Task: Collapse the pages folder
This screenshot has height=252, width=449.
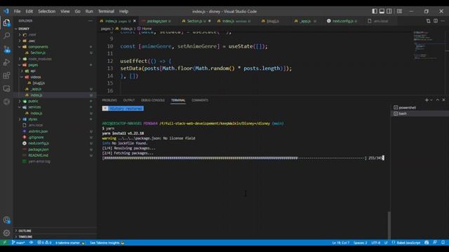Action: coord(33,65)
